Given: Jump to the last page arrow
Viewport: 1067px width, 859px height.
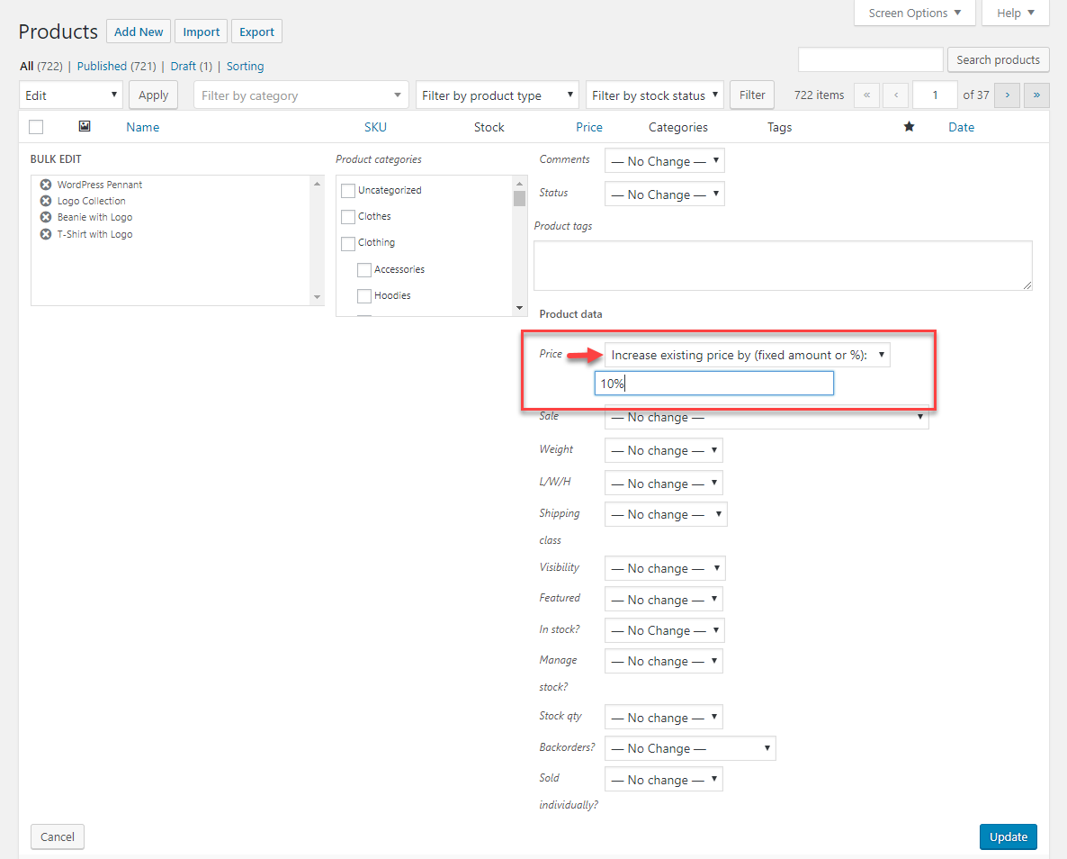Looking at the screenshot, I should 1036,95.
